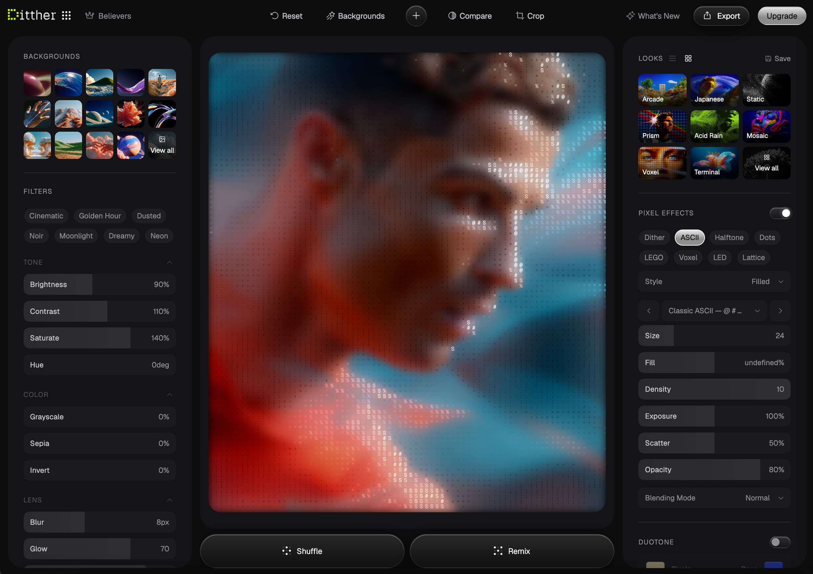The image size is (813, 574).
Task: Select the blue earth horizon background
Action: tap(68, 82)
